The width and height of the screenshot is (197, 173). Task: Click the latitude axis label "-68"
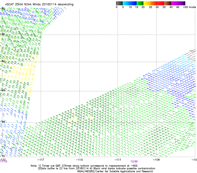click(2, 122)
